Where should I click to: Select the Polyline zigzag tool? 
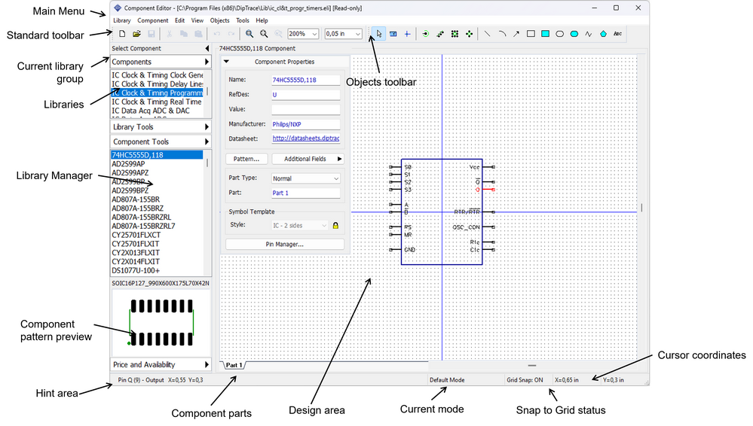tap(589, 34)
